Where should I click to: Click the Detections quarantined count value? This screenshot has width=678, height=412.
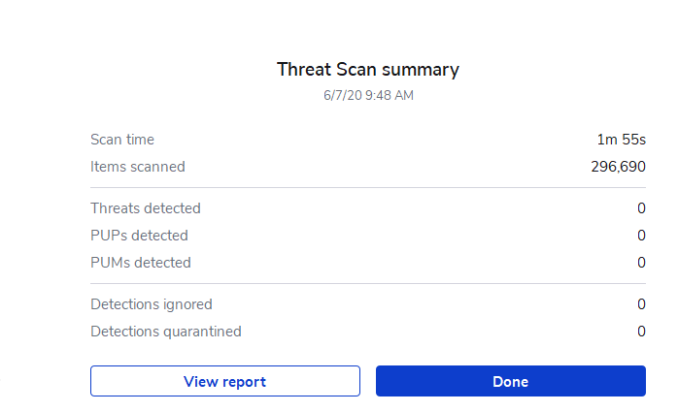tap(641, 332)
